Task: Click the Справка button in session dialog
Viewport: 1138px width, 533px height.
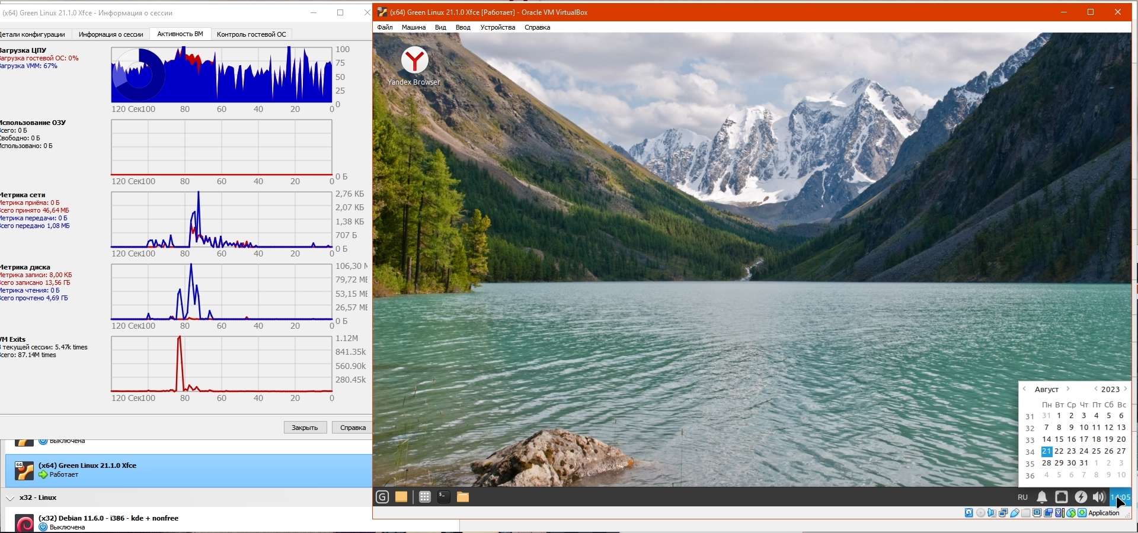Action: (x=353, y=428)
